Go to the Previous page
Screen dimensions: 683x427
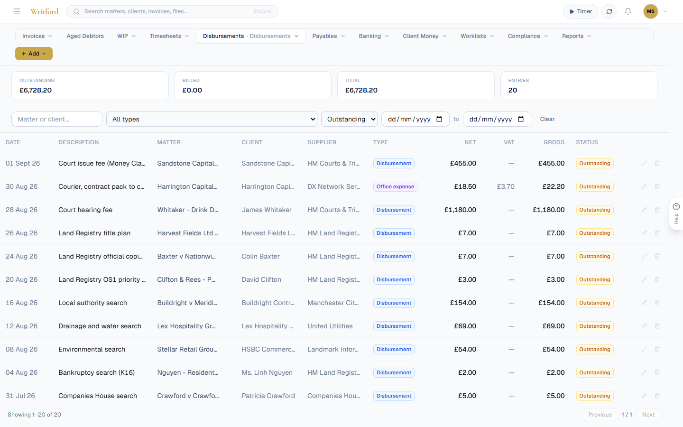(x=600, y=415)
